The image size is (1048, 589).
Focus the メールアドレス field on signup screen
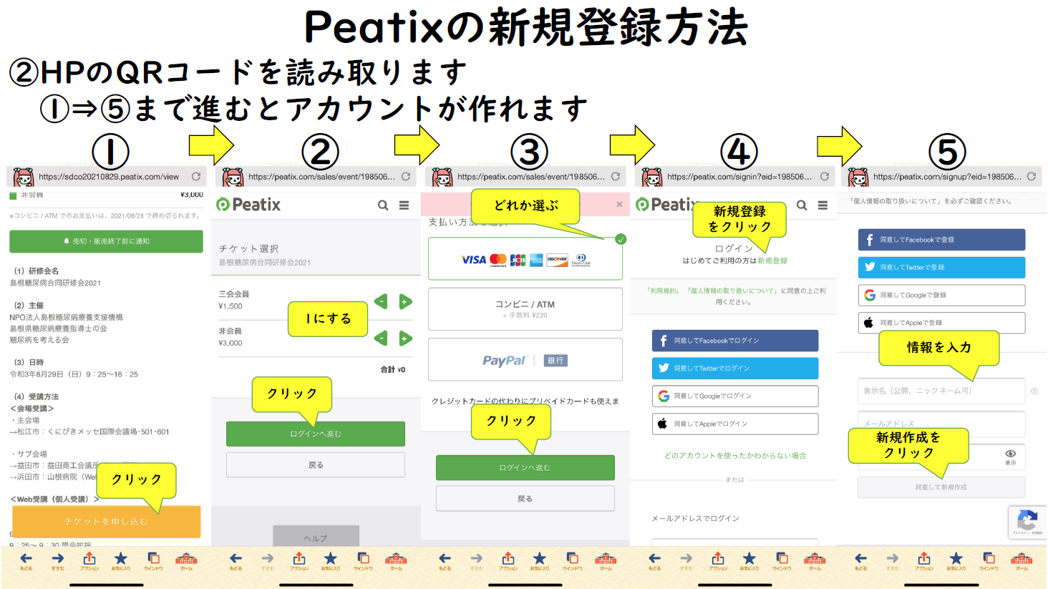point(941,424)
